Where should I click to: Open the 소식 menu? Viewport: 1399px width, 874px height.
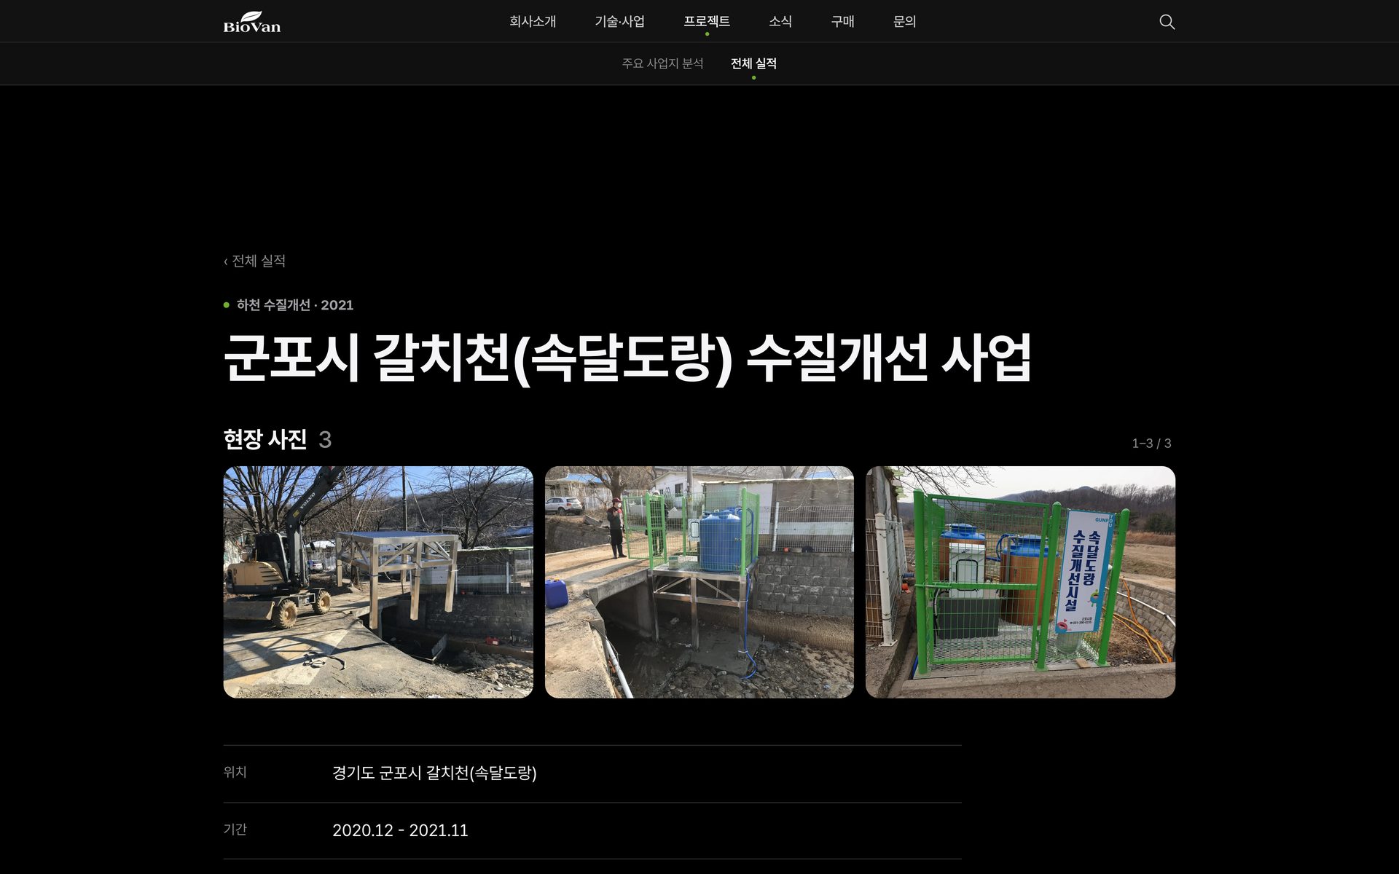tap(780, 22)
